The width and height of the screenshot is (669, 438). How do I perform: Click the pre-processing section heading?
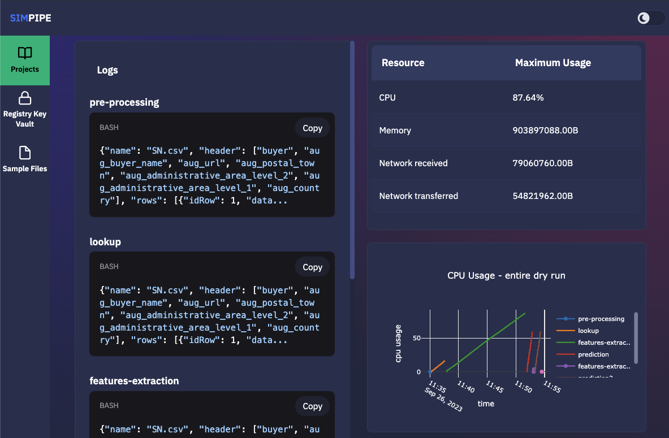point(124,102)
